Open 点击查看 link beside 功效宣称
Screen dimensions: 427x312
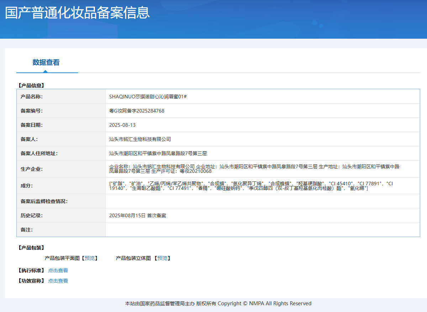pyautogui.click(x=58, y=281)
